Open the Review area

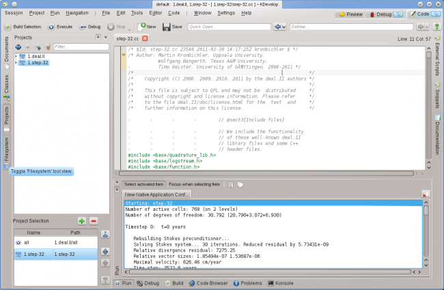pyautogui.click(x=350, y=14)
